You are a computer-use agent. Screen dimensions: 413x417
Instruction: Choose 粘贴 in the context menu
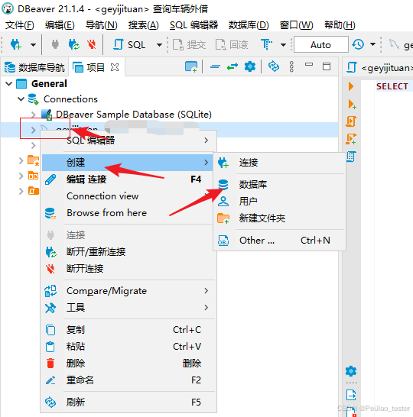[128, 347]
